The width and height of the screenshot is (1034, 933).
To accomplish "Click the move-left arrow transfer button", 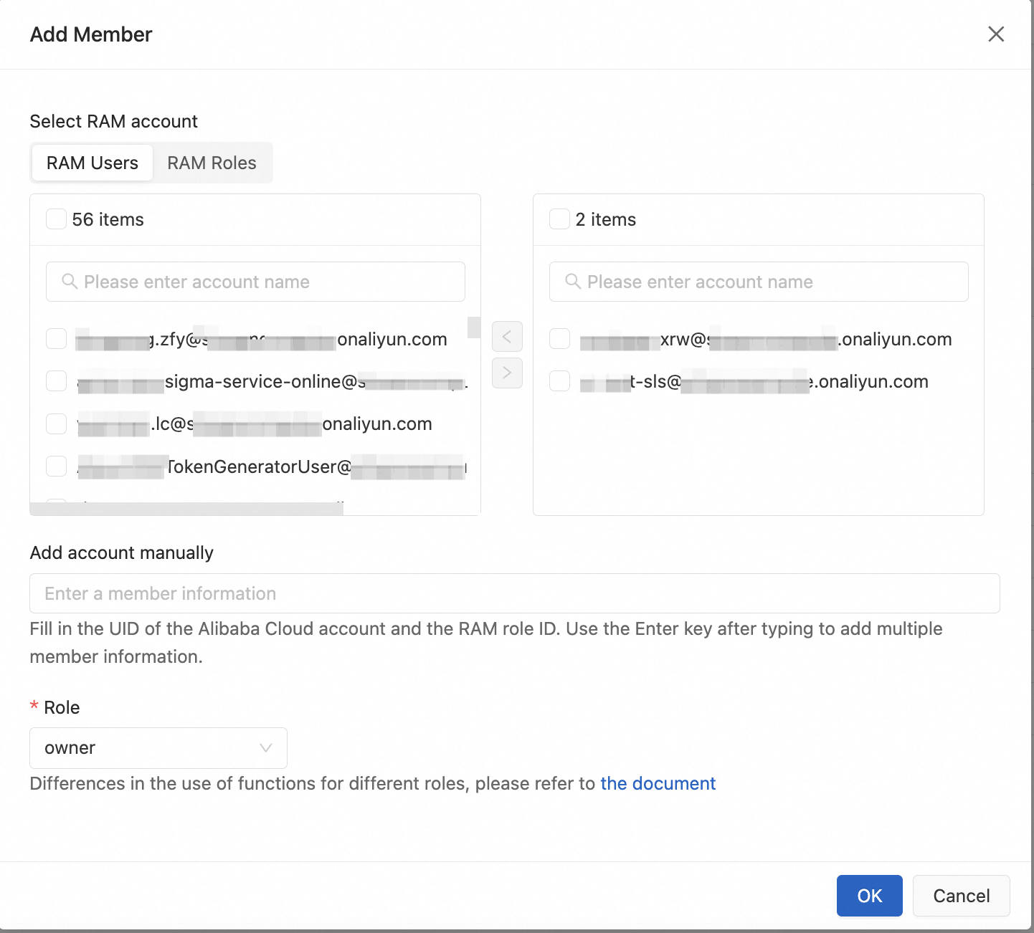I will (507, 337).
